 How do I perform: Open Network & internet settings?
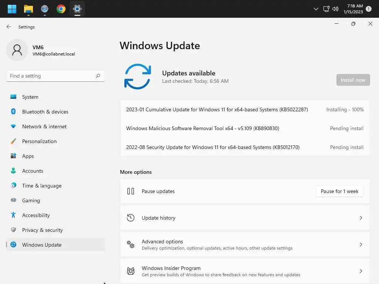[x=56, y=126]
